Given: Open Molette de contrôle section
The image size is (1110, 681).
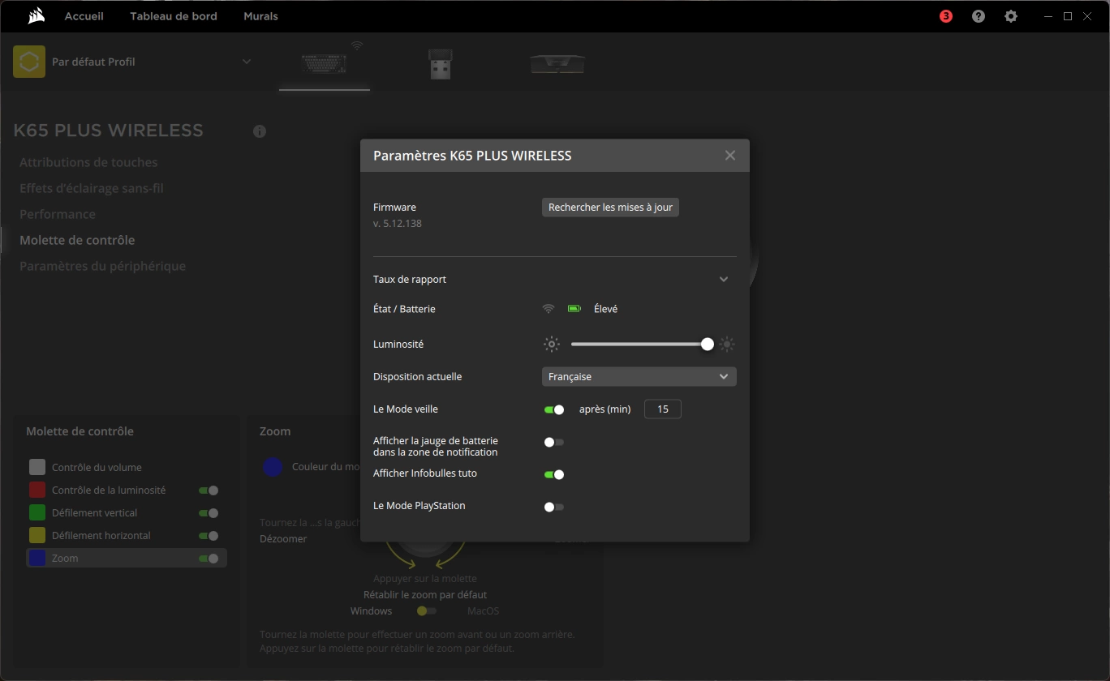Looking at the screenshot, I should [77, 240].
